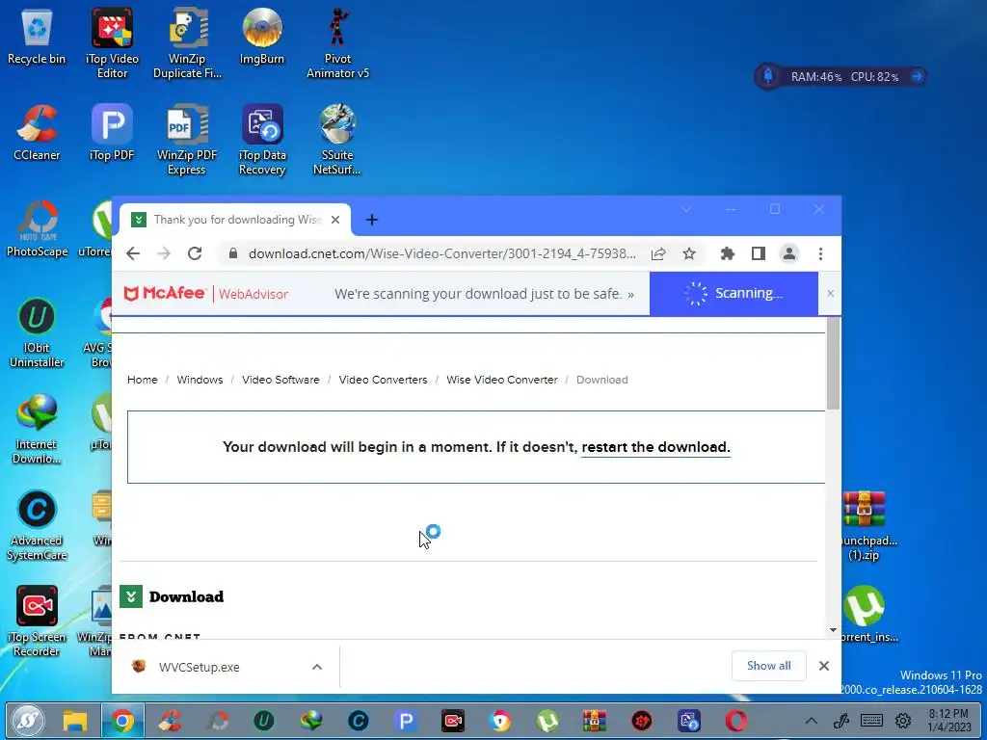Open new Chrome tab
This screenshot has height=740, width=987.
372,220
